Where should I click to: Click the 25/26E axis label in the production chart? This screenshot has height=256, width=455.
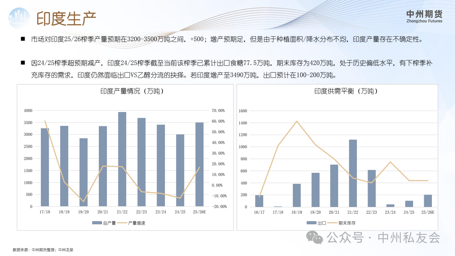pos(199,212)
